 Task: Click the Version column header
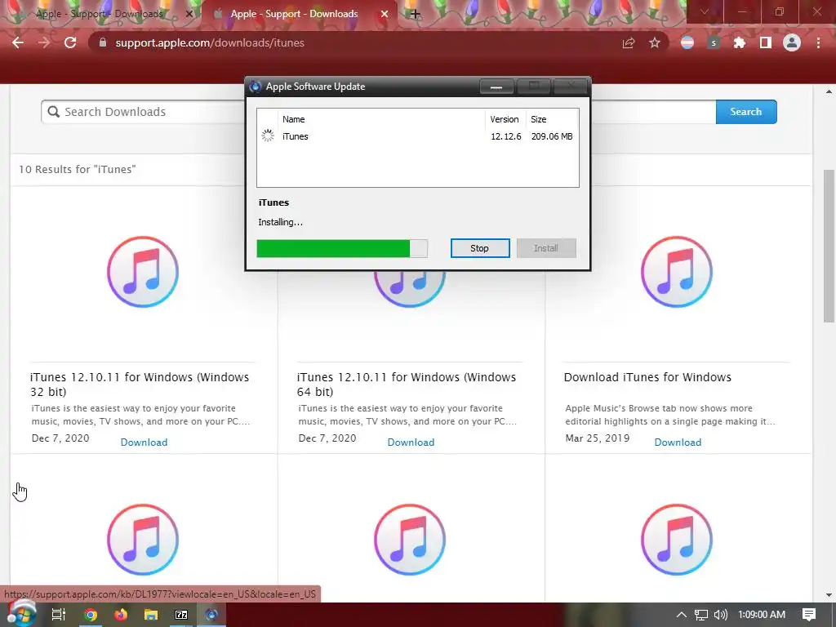505,119
